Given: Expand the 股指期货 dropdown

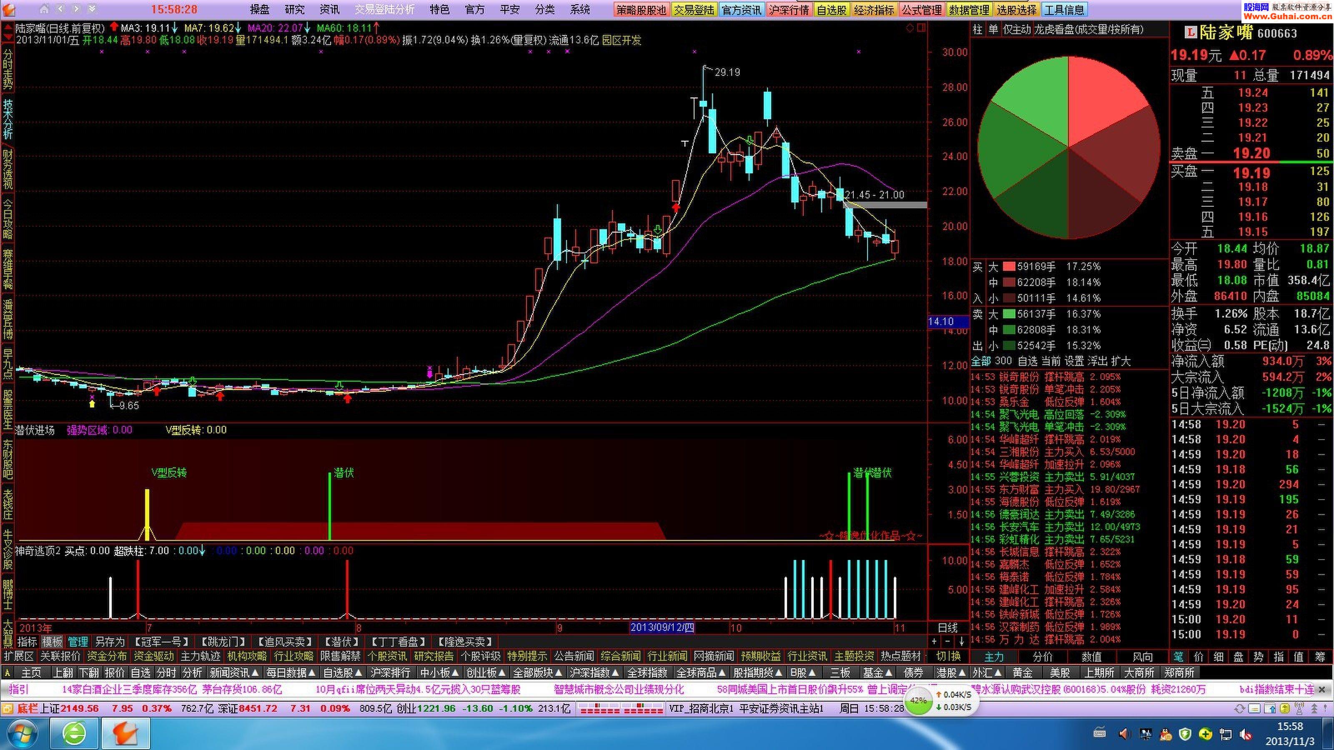Looking at the screenshot, I should (758, 672).
